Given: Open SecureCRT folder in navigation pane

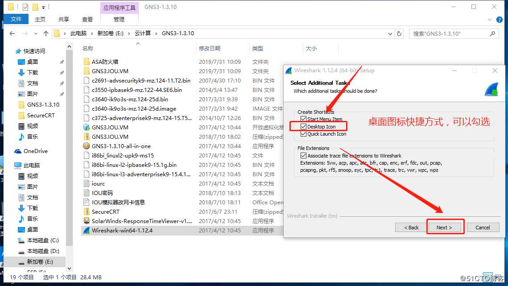Looking at the screenshot, I should click(x=41, y=116).
